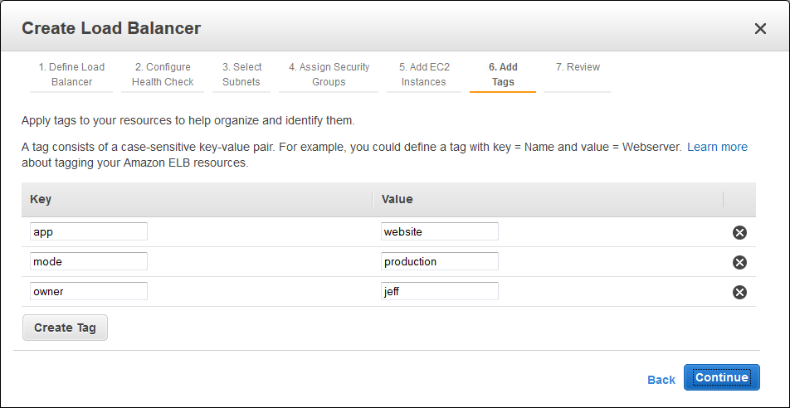Image resolution: width=790 pixels, height=408 pixels.
Task: Edit the production value field
Action: pyautogui.click(x=440, y=261)
